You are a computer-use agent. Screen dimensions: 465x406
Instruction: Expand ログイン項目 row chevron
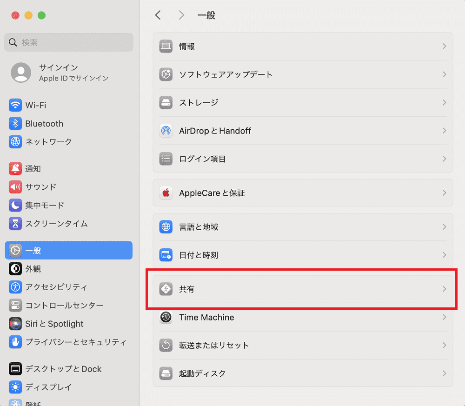444,159
